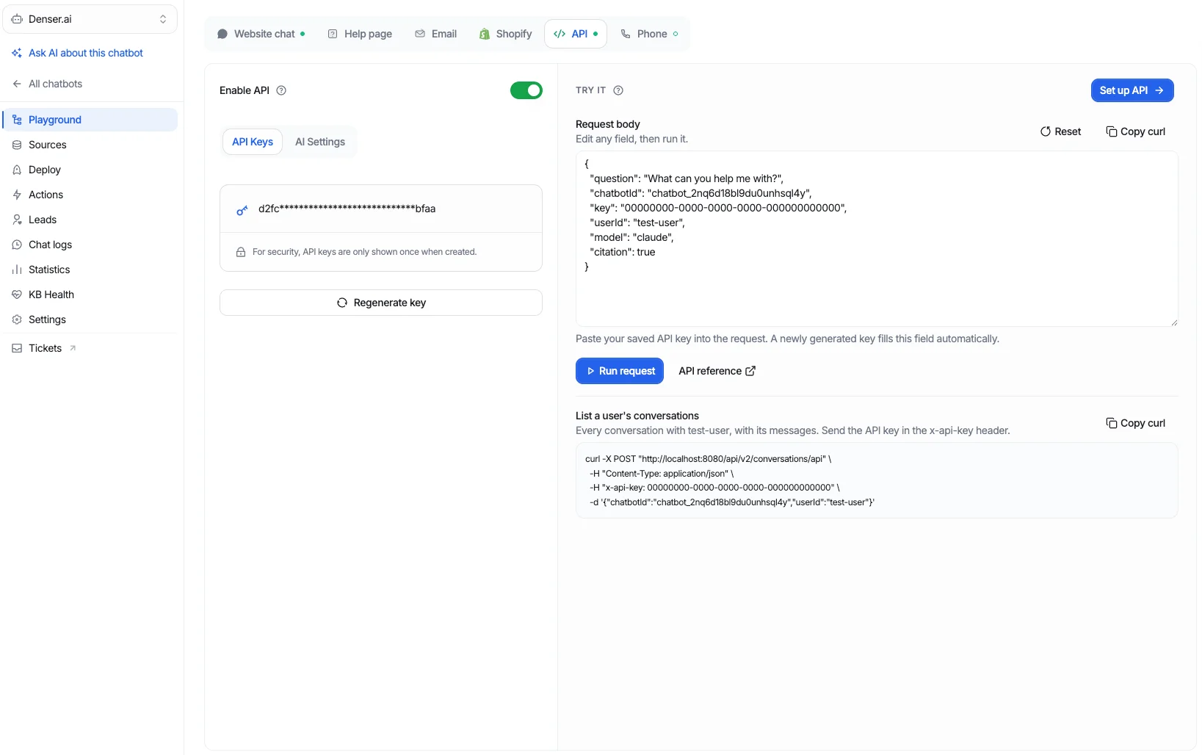This screenshot has height=755, width=1202.
Task: Open Actions in the sidebar
Action: [90, 195]
